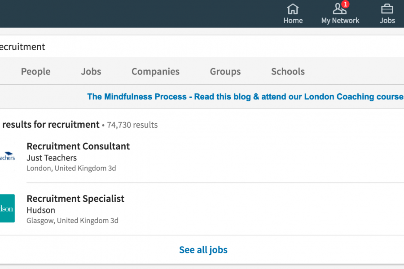Open My Network people icon
This screenshot has width=404, height=269.
[339, 9]
